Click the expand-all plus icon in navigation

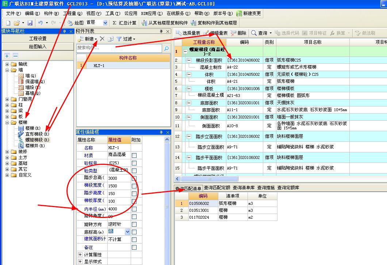[7, 56]
